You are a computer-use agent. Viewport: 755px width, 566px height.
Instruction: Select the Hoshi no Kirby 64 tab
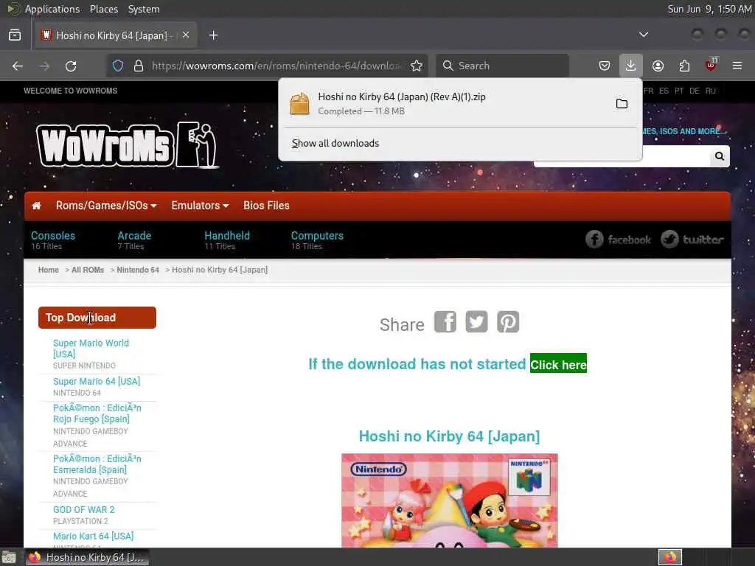tap(116, 35)
